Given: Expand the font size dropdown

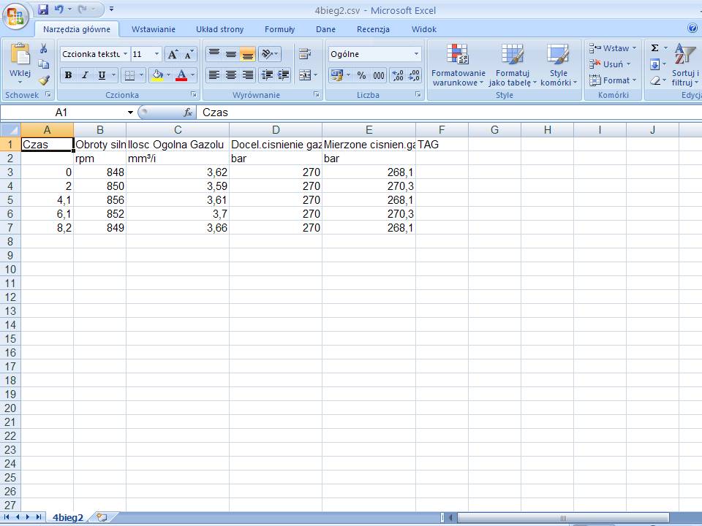Looking at the screenshot, I should (156, 54).
